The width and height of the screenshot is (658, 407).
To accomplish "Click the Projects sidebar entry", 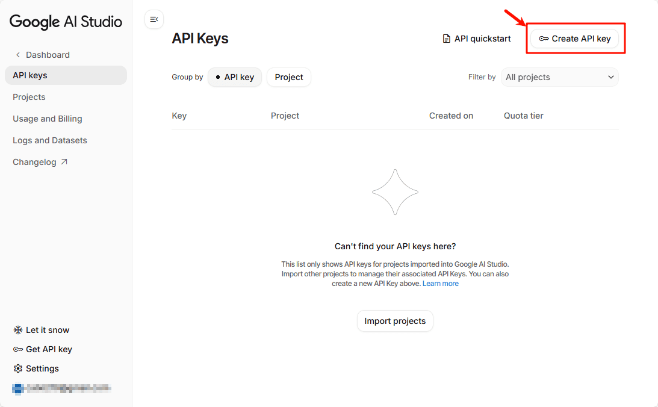I will click(29, 96).
